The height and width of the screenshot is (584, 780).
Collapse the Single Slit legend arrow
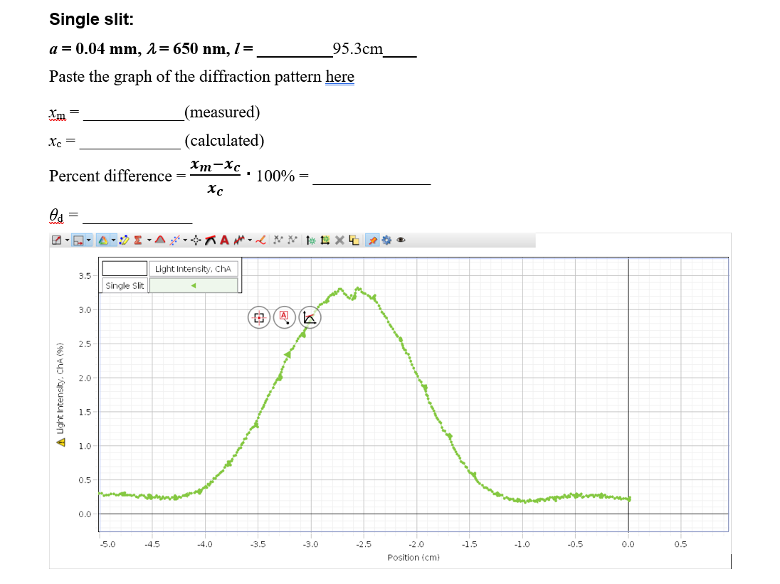point(192,285)
